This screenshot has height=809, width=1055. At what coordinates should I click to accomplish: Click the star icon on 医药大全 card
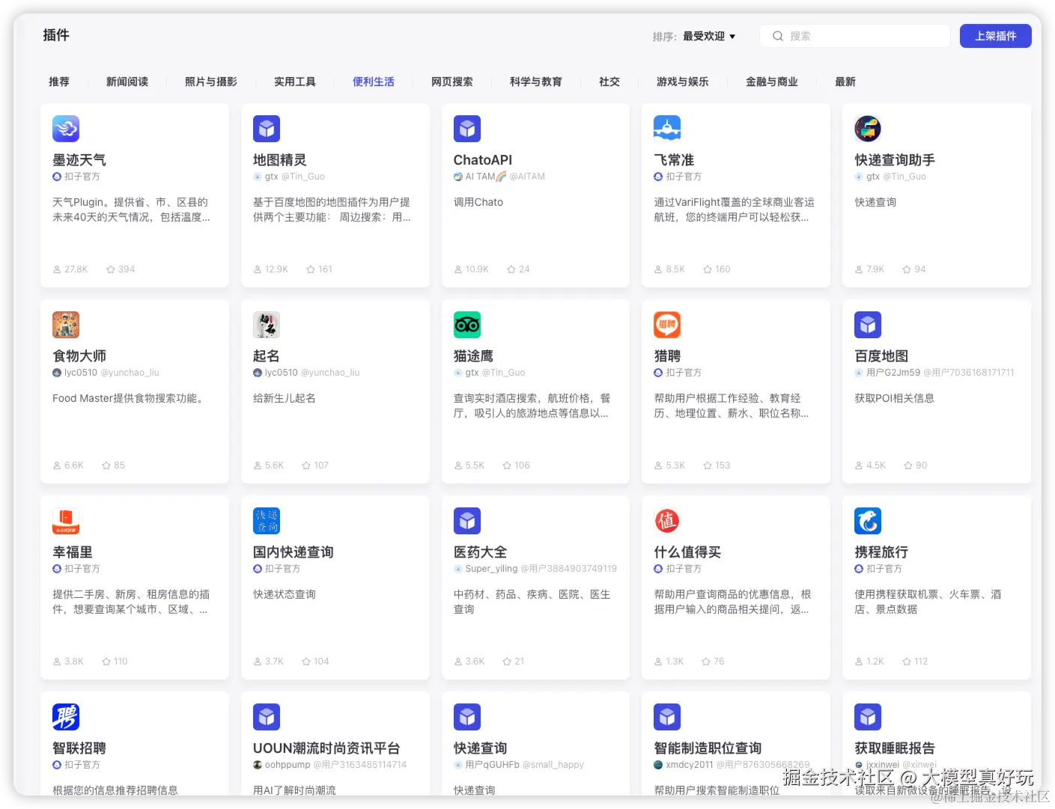point(507,662)
